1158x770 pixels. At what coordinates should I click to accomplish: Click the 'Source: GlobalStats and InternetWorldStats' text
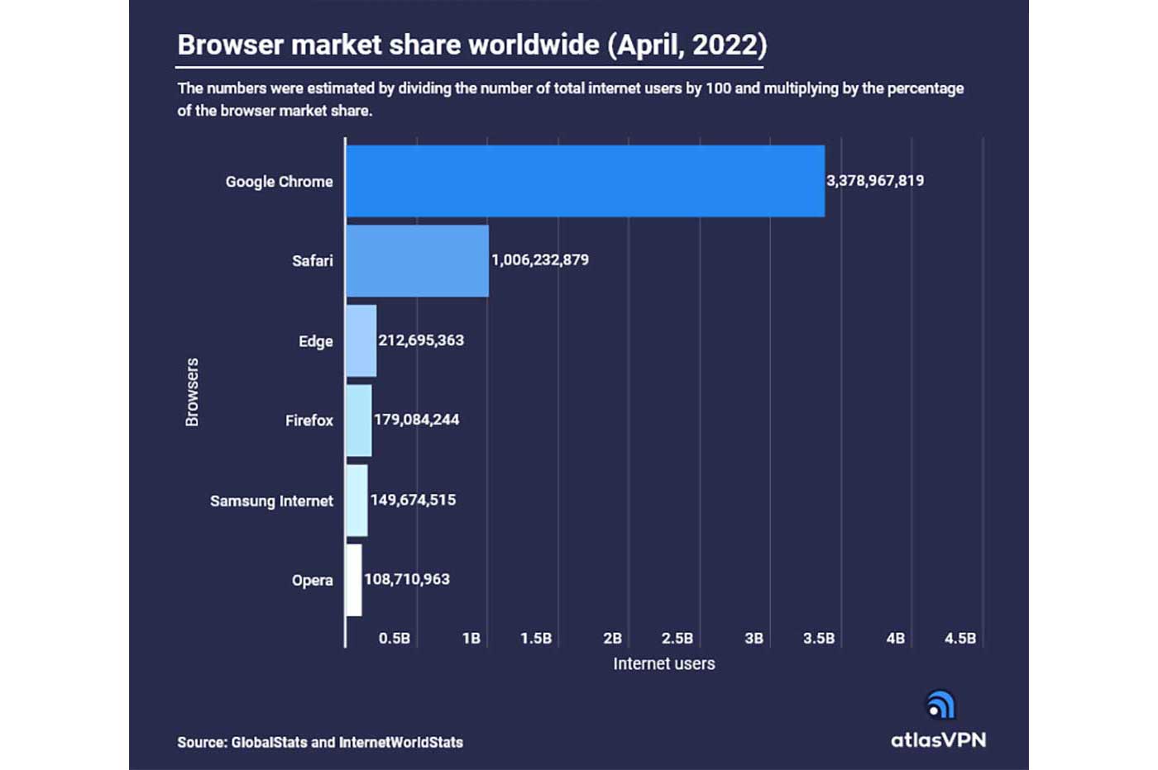click(x=320, y=742)
